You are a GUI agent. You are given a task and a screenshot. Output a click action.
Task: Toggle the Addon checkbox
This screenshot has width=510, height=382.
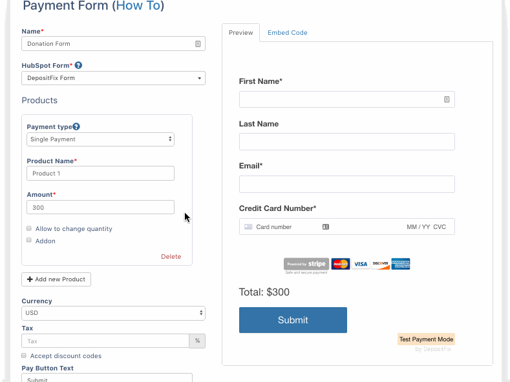click(29, 240)
